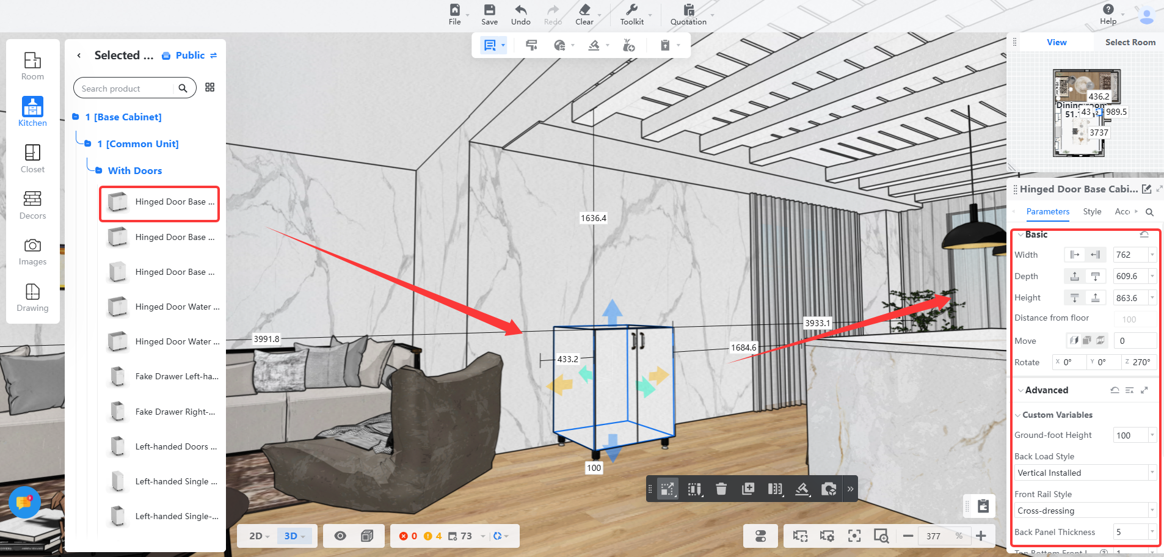Screen dimensions: 1164x557
Task: Delete selected cabinet using trash icon
Action: pos(721,489)
